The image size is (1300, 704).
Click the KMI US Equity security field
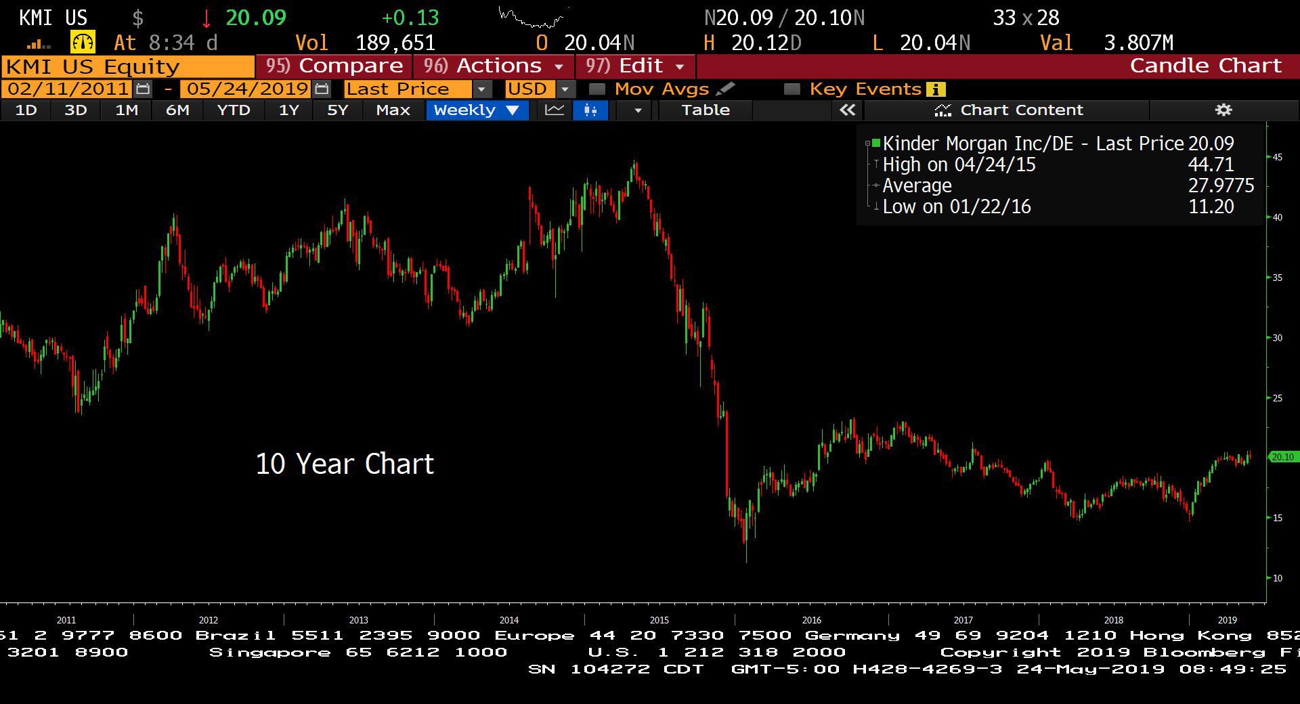128,67
